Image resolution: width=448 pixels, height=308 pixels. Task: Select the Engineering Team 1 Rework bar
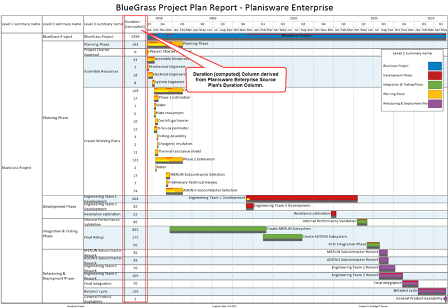[x=387, y=268]
